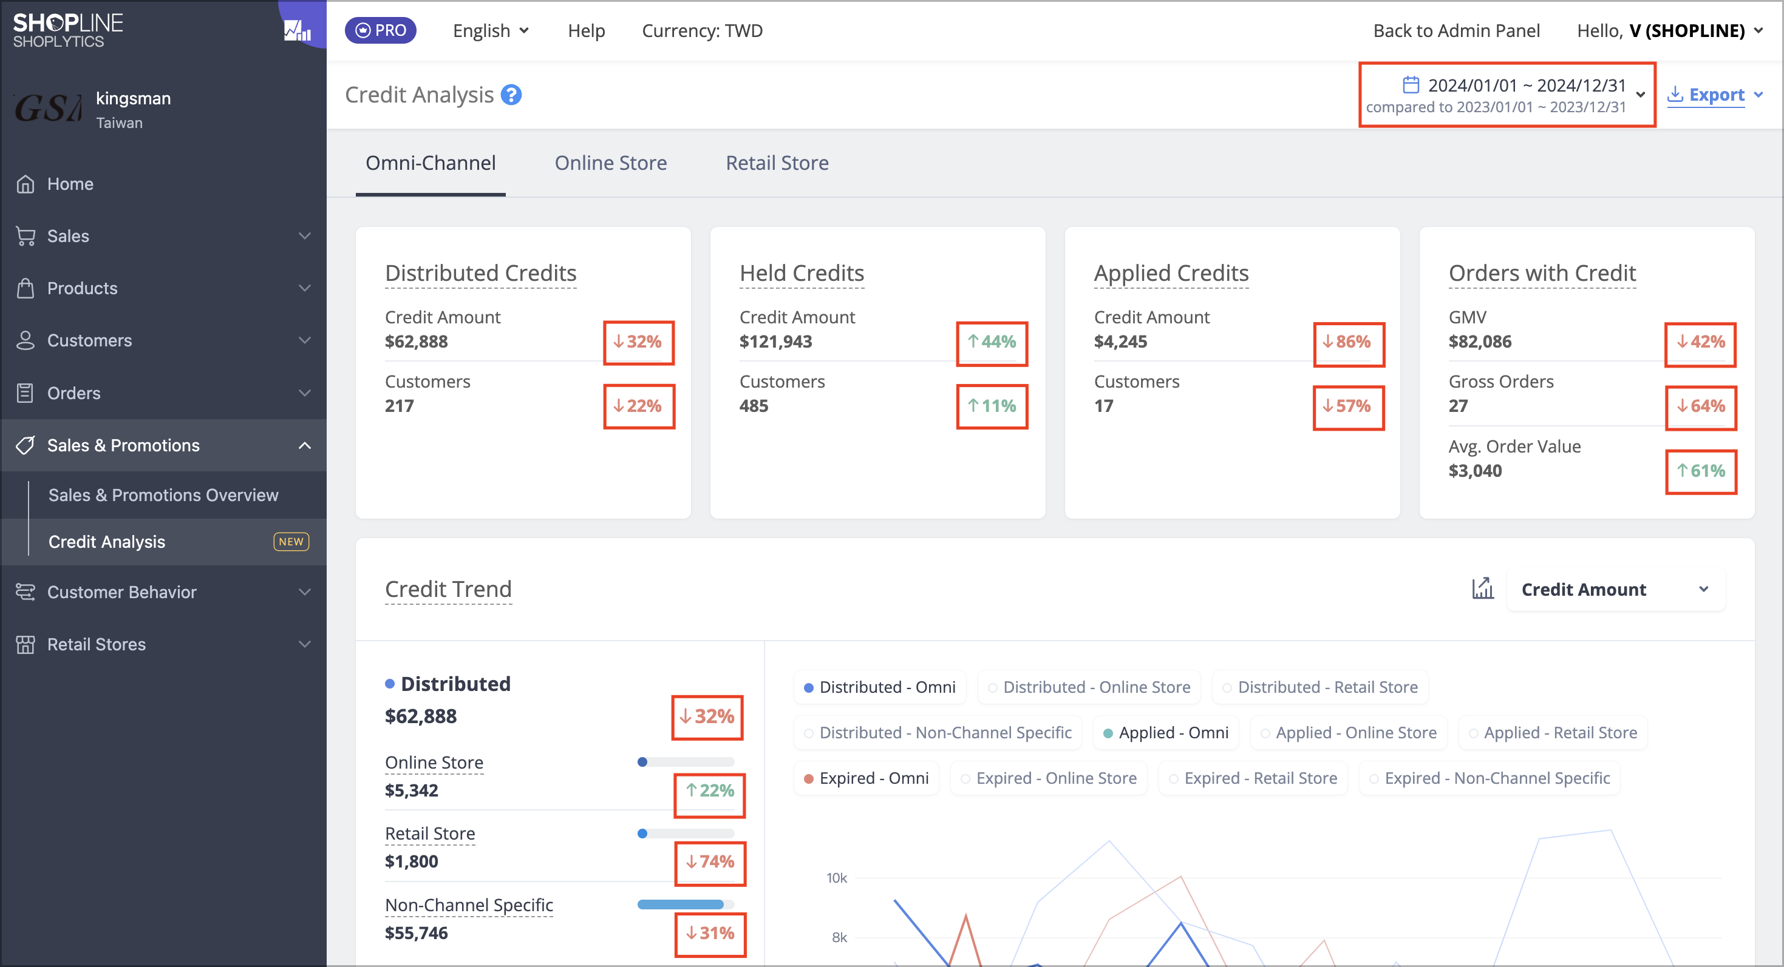Switch to the Retail Store tab
The height and width of the screenshot is (967, 1784).
point(777,163)
